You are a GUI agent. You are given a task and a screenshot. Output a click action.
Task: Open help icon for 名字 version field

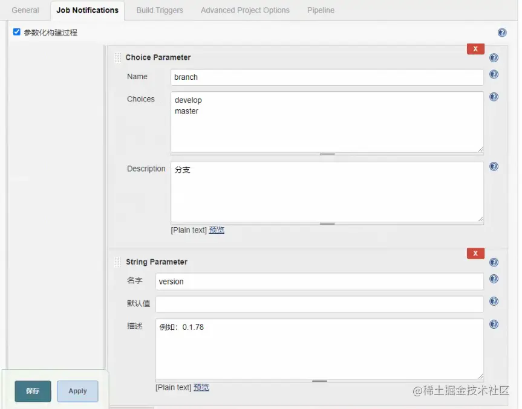point(494,279)
